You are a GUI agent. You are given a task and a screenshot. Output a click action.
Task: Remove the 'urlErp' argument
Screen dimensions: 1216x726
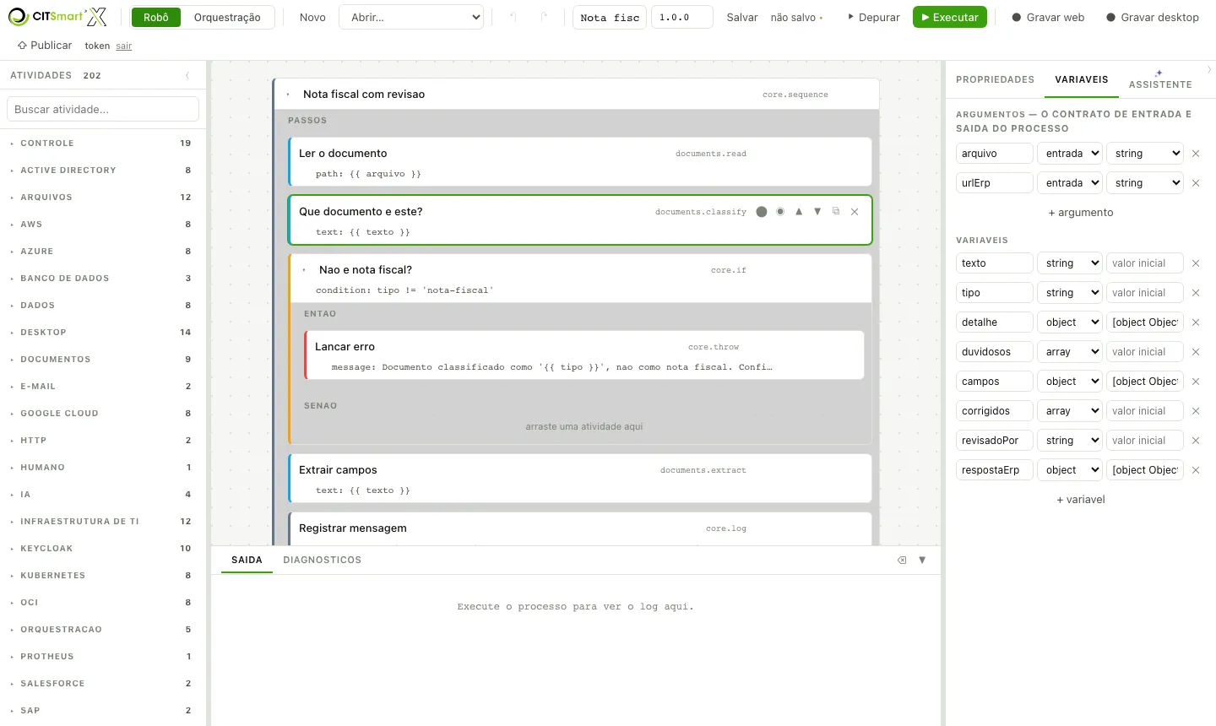coord(1196,183)
